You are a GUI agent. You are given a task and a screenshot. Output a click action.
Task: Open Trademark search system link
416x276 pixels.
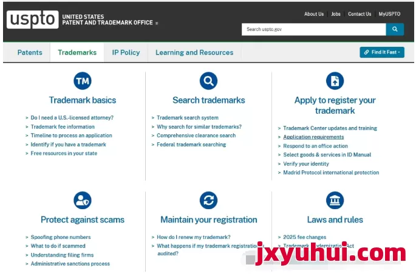[188, 118]
